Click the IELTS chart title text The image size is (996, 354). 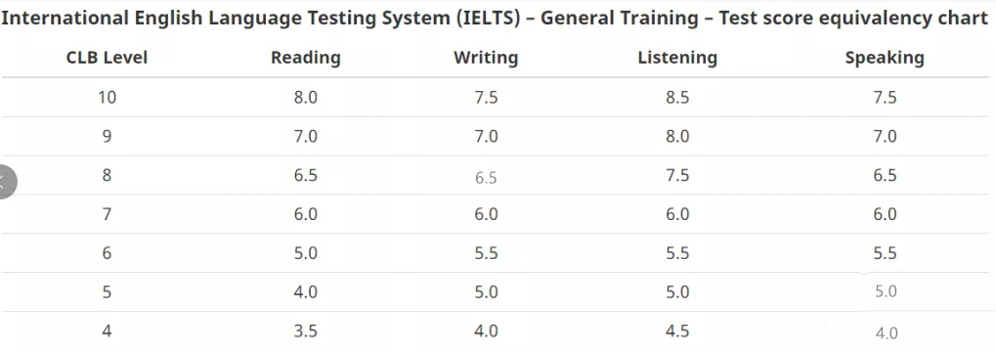pyautogui.click(x=495, y=18)
